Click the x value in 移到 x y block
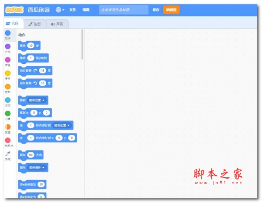 [34, 113]
